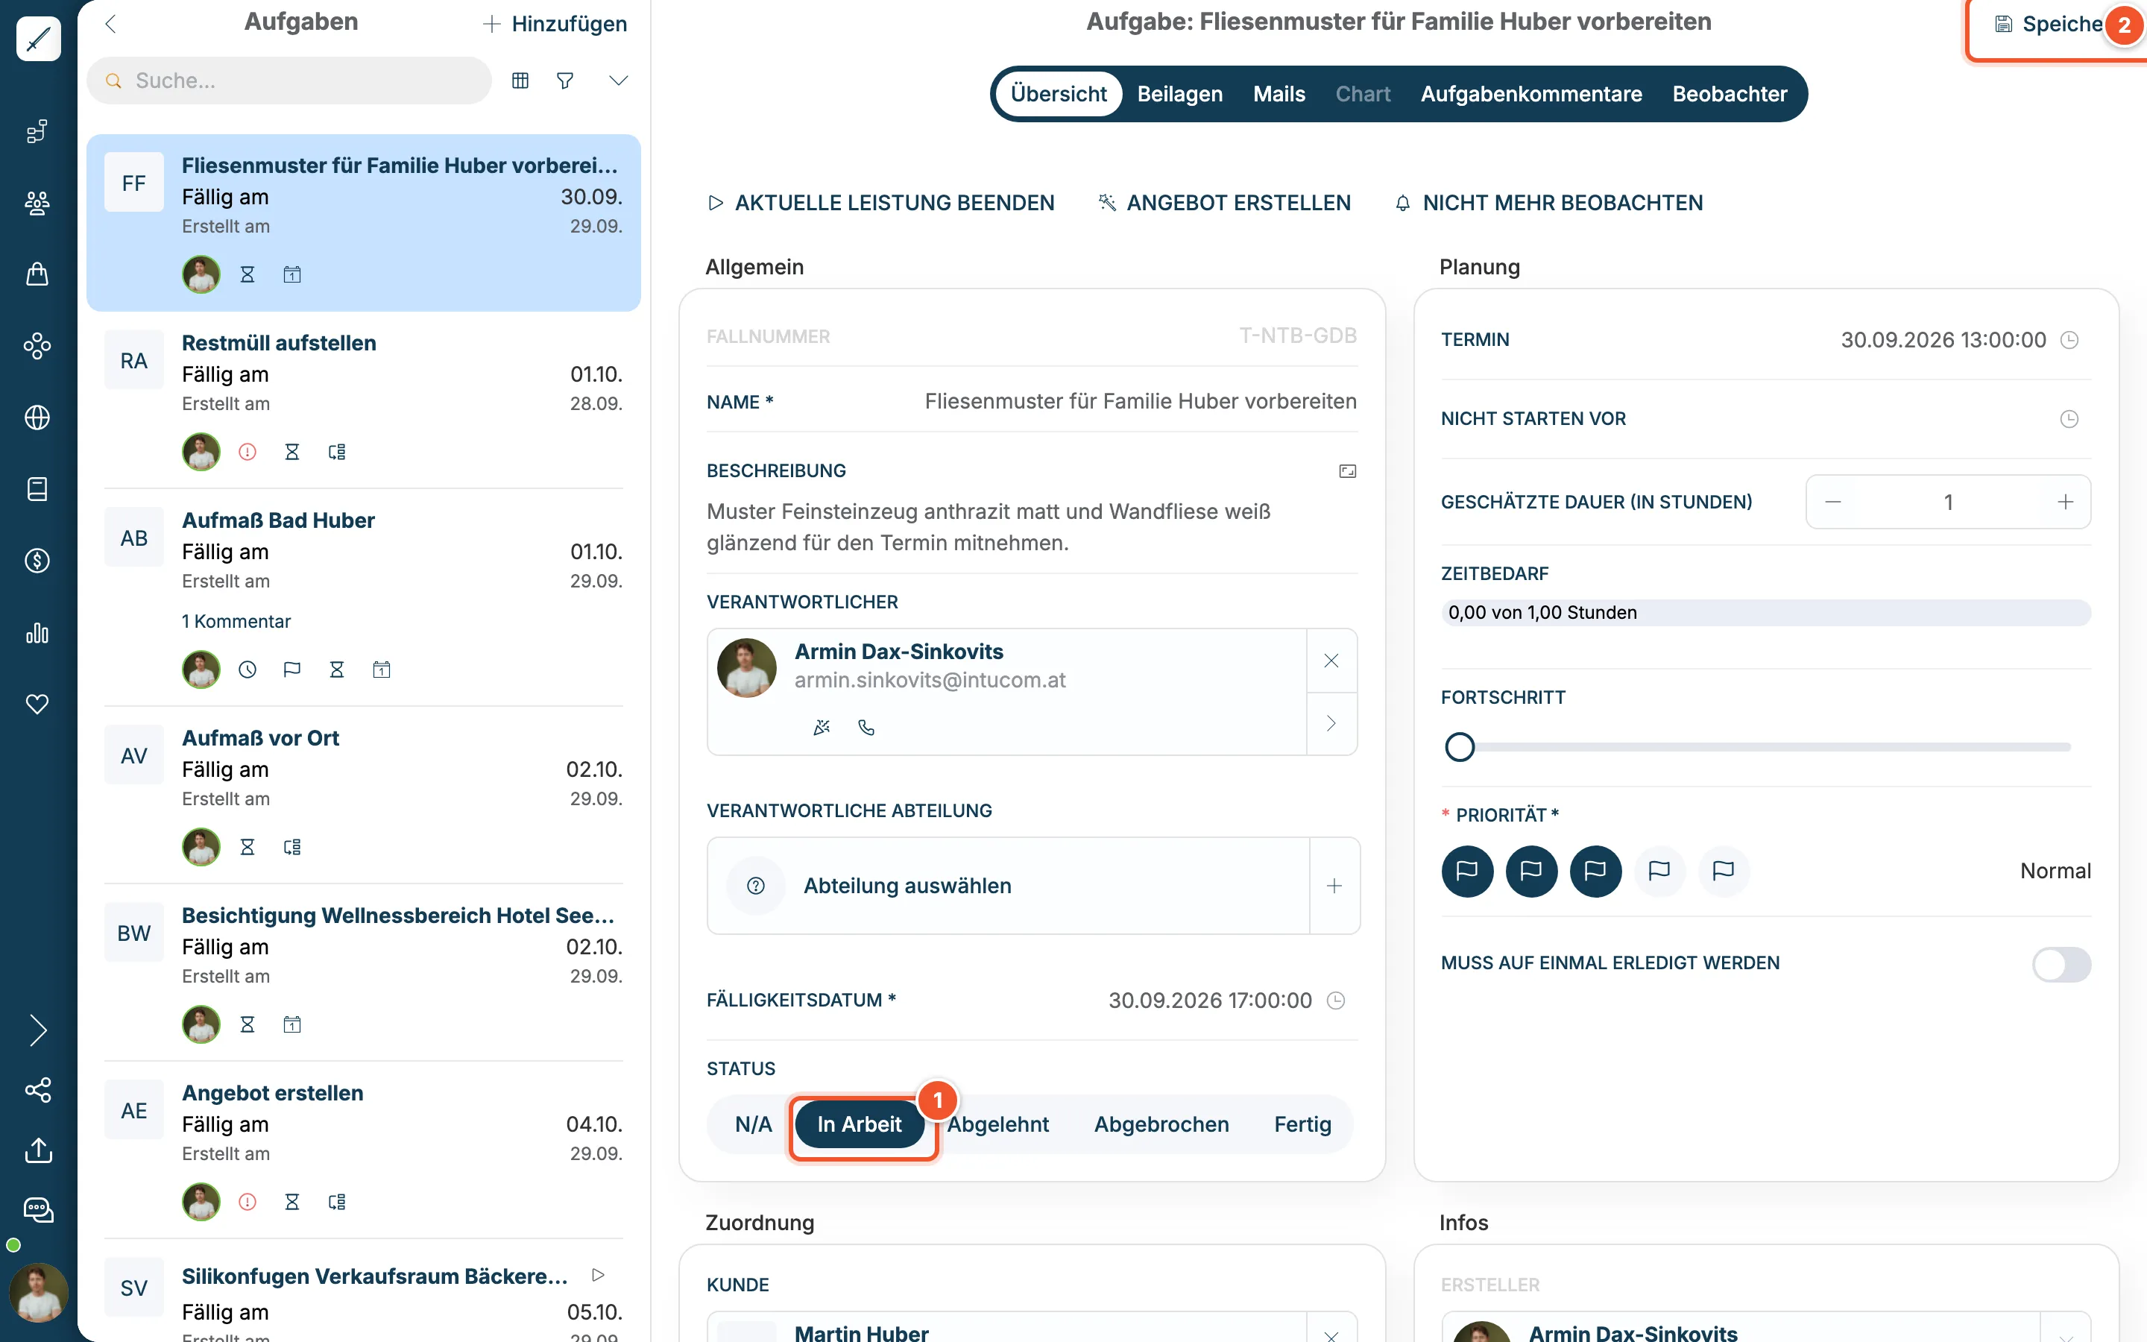Image resolution: width=2147 pixels, height=1342 pixels.
Task: Open the task list filter icon
Action: coord(565,81)
